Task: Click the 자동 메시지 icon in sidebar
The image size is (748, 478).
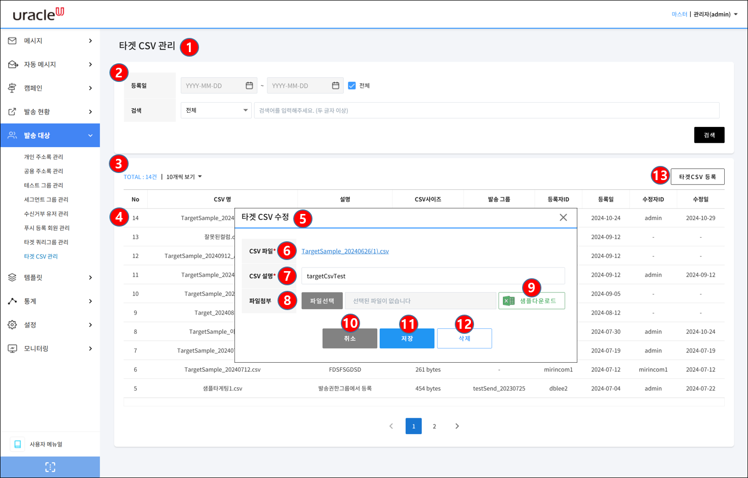Action: point(13,64)
